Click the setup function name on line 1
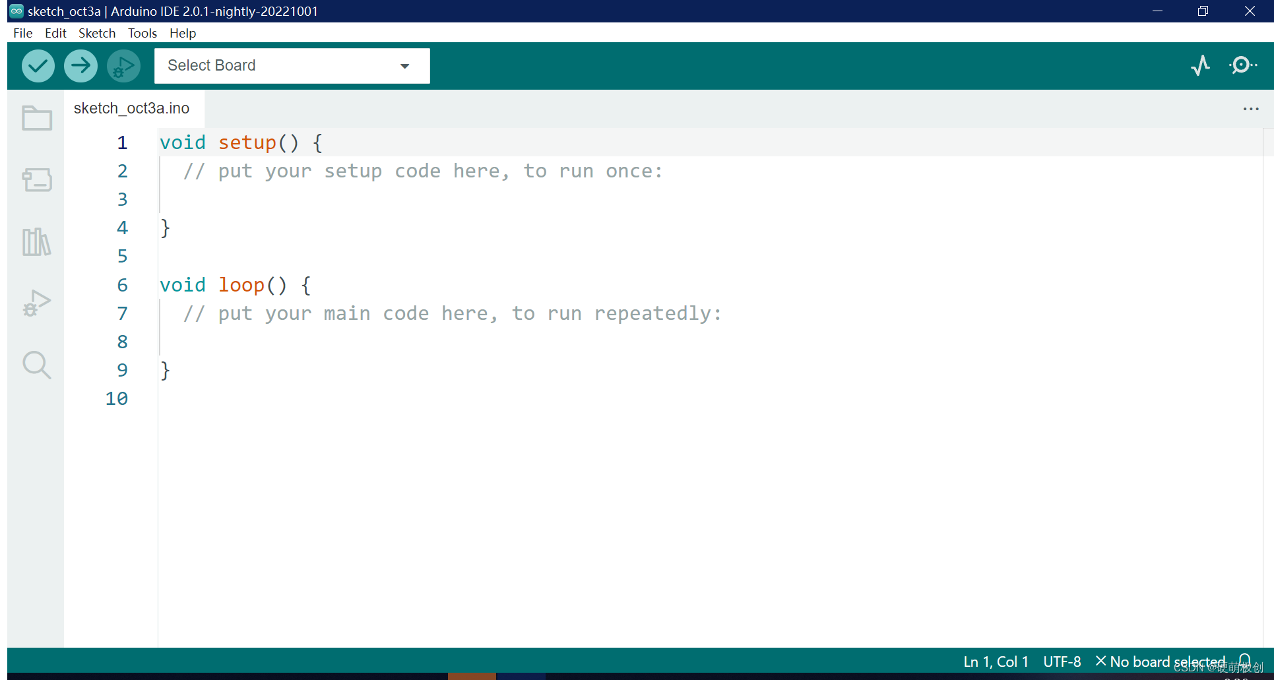This screenshot has width=1274, height=680. 247,142
